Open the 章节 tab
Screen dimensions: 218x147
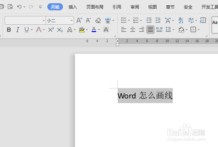click(170, 7)
